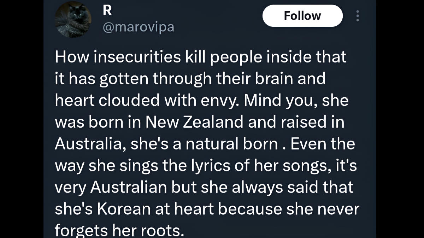Click the line "How insecurities kill people inside that"

tap(201, 57)
